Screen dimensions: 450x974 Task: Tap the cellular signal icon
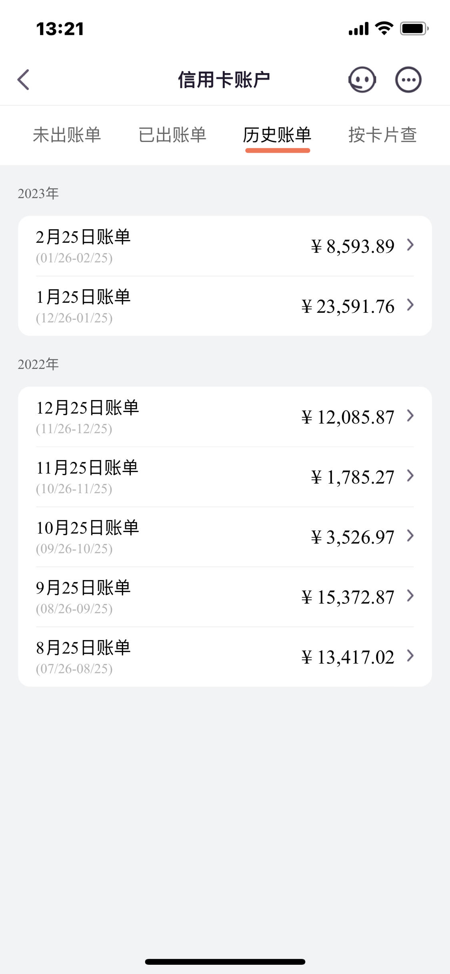pos(358,29)
